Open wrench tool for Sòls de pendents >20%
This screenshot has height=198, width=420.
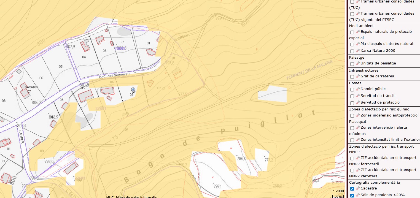[x=358, y=195]
